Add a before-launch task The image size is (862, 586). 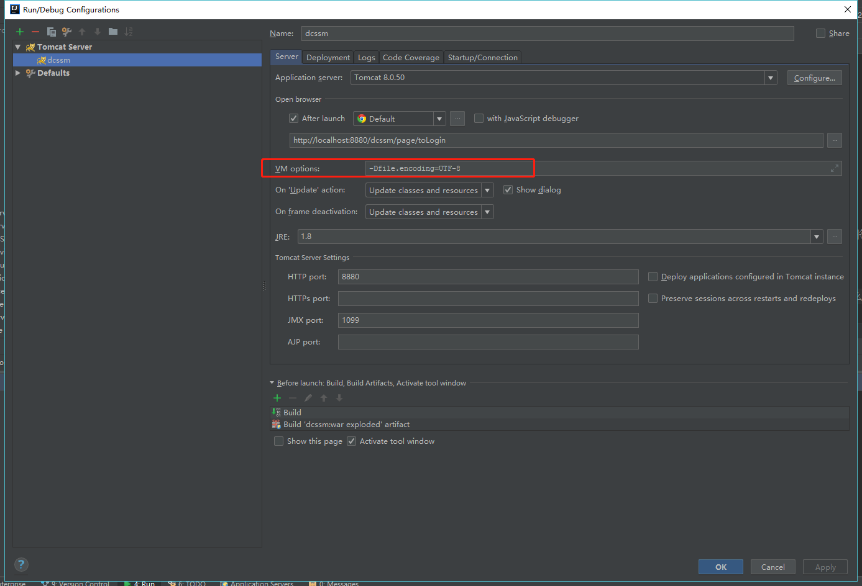pos(277,398)
